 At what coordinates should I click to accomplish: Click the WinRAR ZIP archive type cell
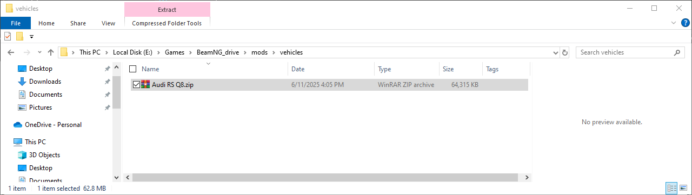click(x=406, y=85)
